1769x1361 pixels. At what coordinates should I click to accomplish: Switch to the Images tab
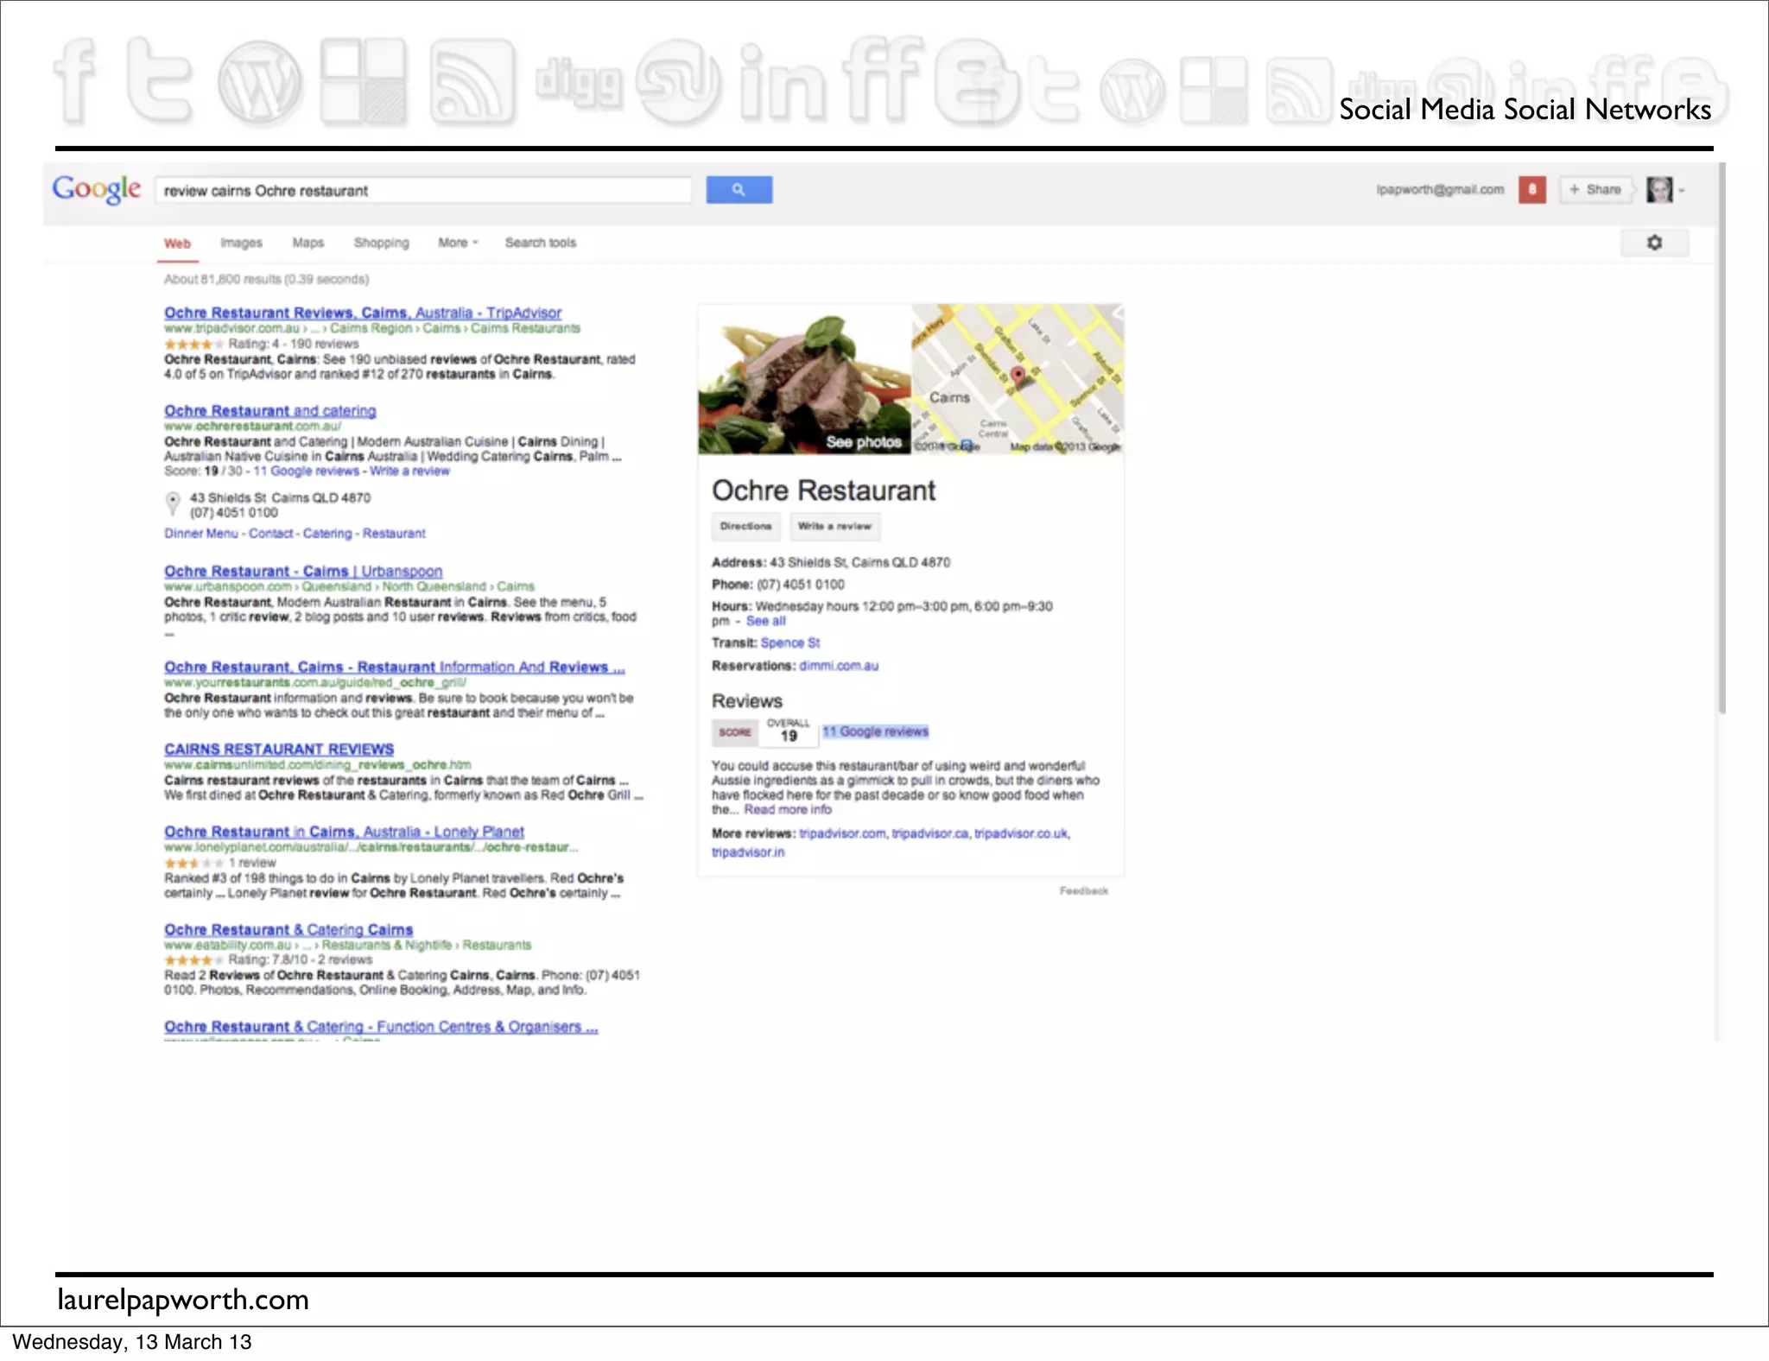(x=241, y=244)
